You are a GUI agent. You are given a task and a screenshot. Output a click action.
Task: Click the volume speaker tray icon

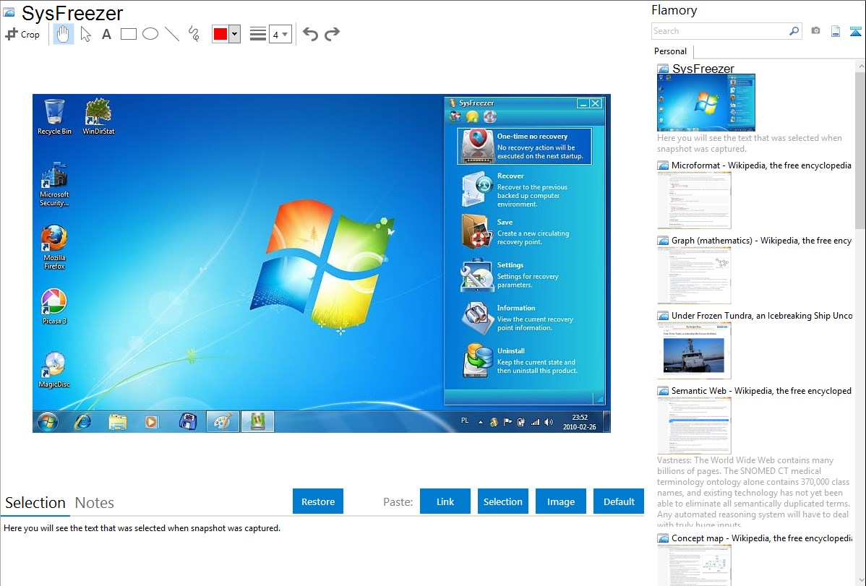click(549, 422)
